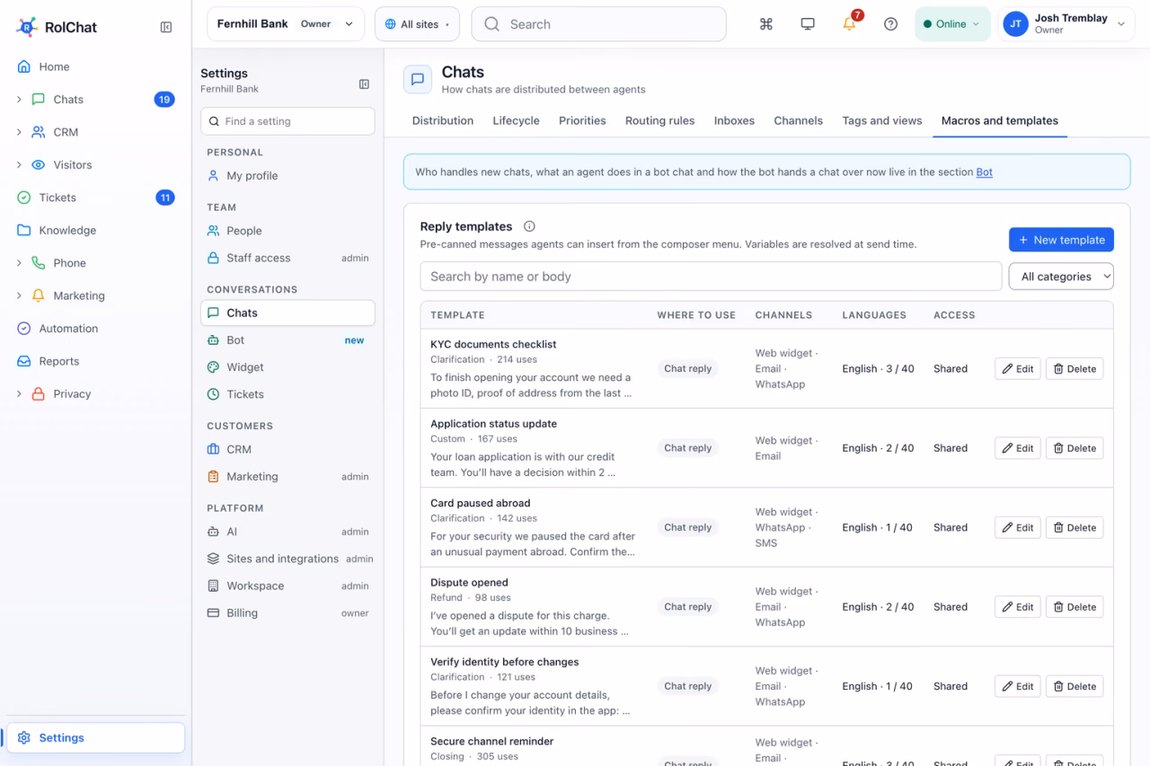Image resolution: width=1150 pixels, height=766 pixels.
Task: Switch to the Distribution tab
Action: pyautogui.click(x=443, y=120)
